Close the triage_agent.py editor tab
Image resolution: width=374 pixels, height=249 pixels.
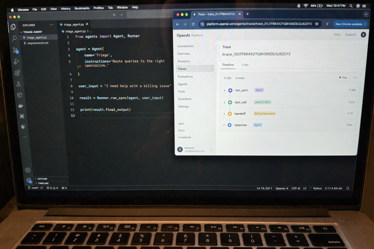pos(87,24)
